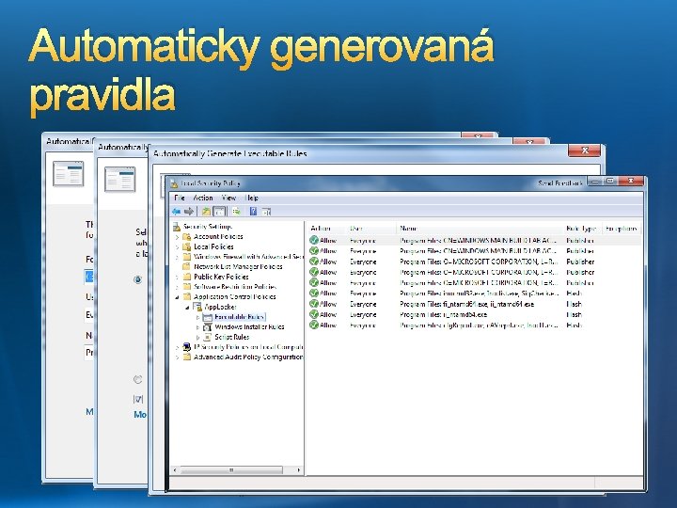Click the Local Policies folder icon
This screenshot has height=508, width=677.
click(187, 246)
